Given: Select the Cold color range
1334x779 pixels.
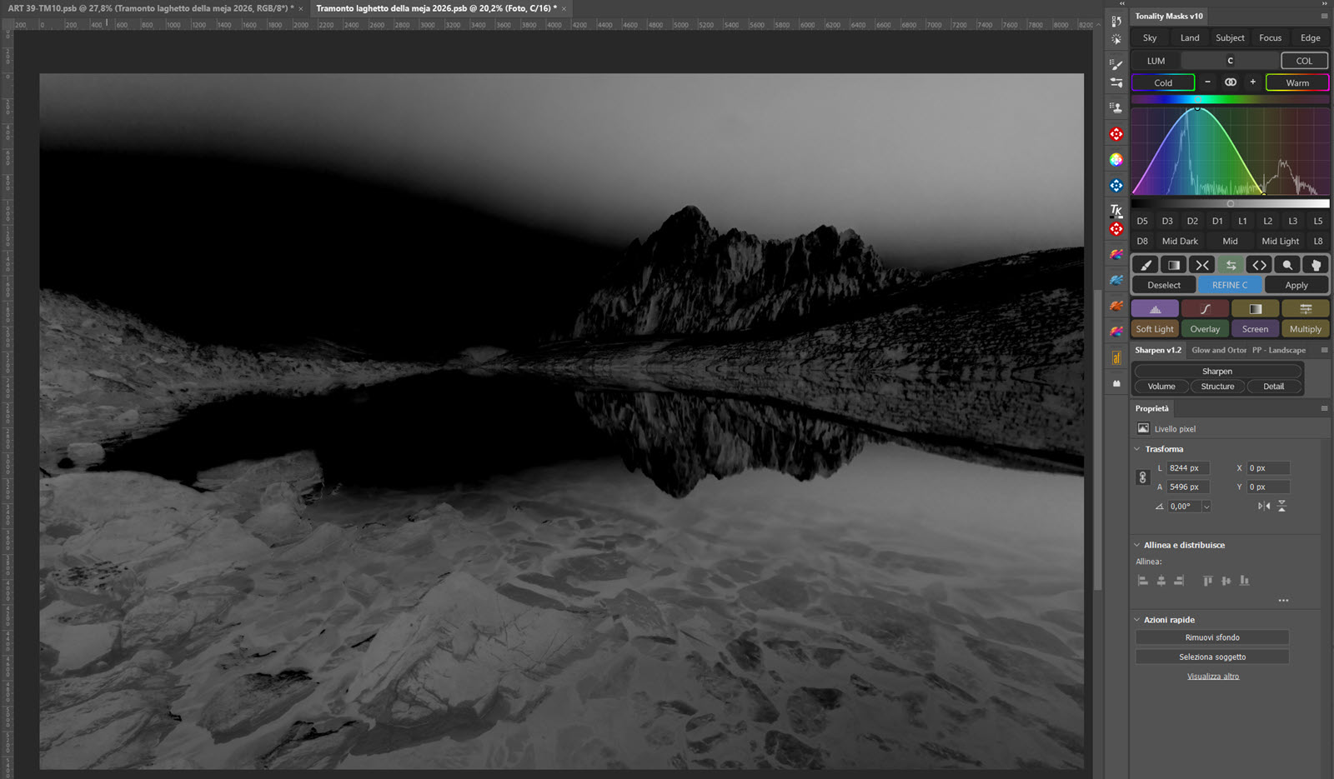Looking at the screenshot, I should point(1163,82).
